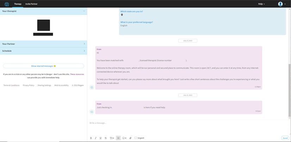Toggle underline formatting
Viewport: 291px width, 142px height.
click(x=101, y=138)
